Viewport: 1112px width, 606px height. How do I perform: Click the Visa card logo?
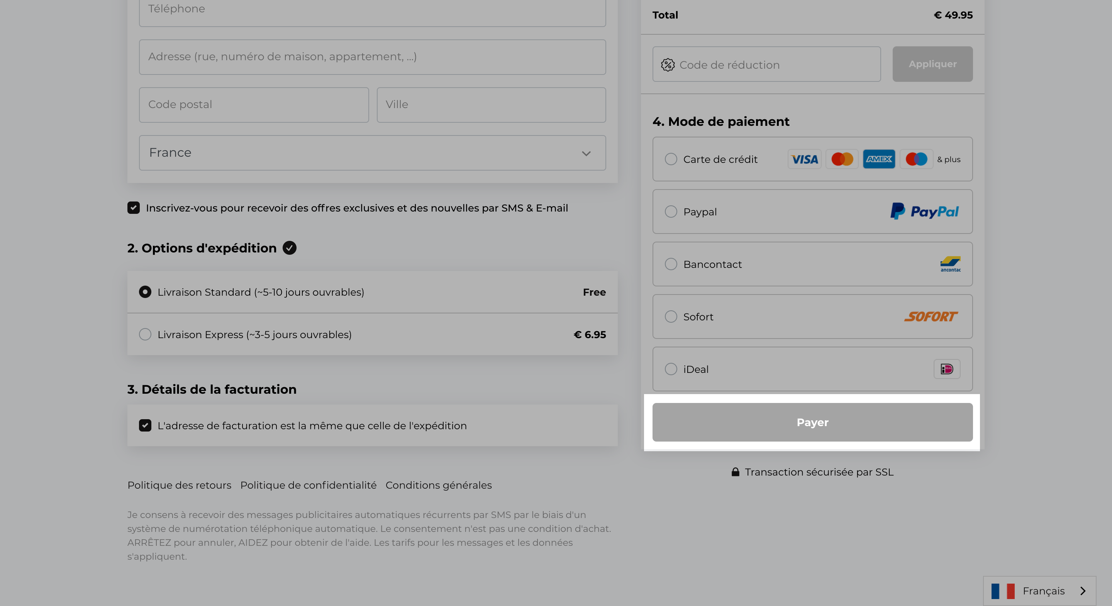[x=804, y=159]
